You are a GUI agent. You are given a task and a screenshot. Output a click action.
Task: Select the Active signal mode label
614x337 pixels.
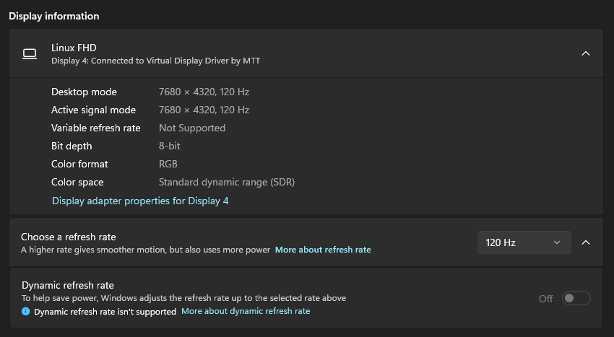93,110
